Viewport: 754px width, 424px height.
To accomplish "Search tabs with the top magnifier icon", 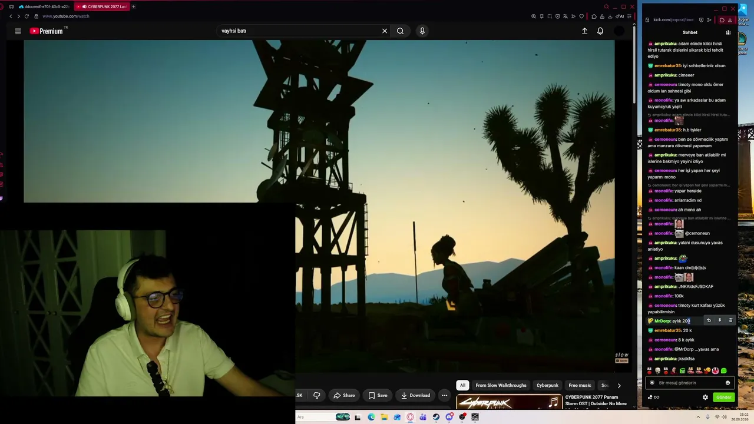I will 606,6.
